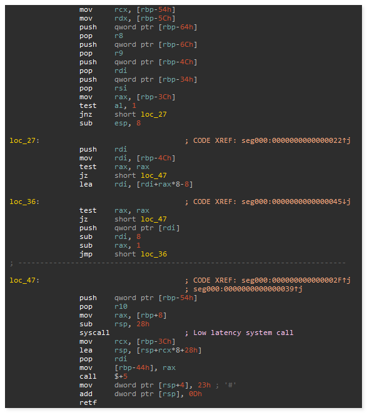Click the [rbp+8] operand
The height and width of the screenshot is (413, 367).
pos(151,315)
